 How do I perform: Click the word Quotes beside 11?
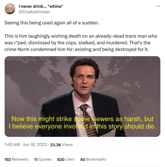45,159
